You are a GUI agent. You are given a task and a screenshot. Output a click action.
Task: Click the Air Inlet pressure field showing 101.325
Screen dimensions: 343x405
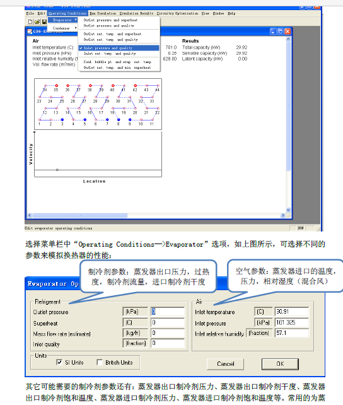coord(292,322)
